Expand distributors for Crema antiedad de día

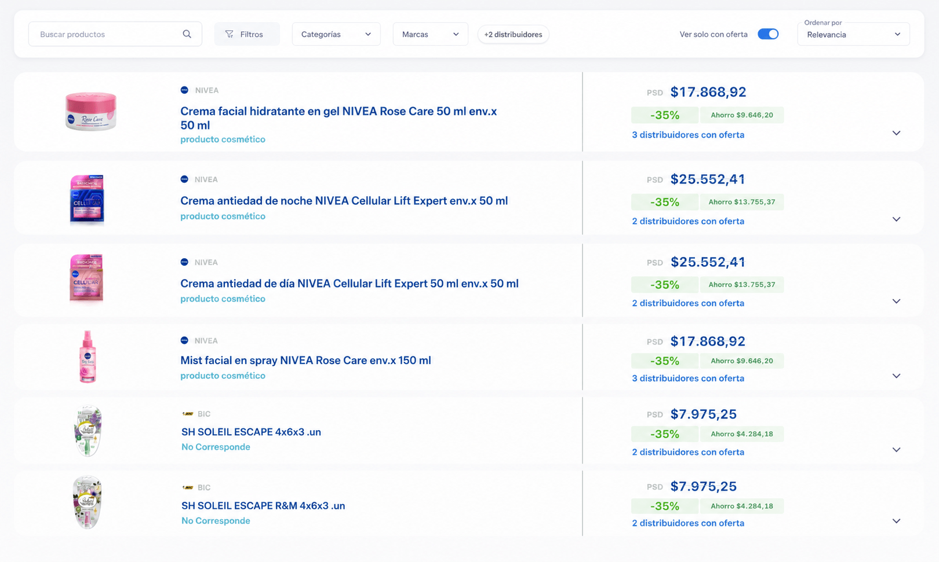pyautogui.click(x=896, y=302)
